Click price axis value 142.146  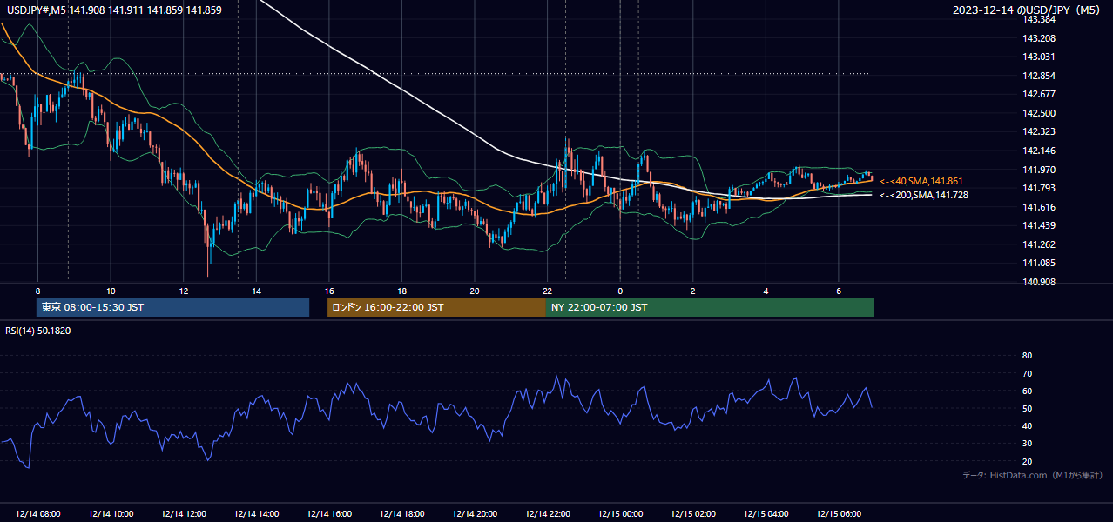pos(1038,151)
